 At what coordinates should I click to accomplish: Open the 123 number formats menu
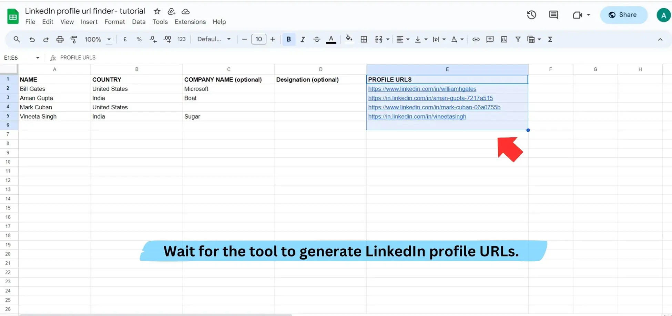(182, 39)
